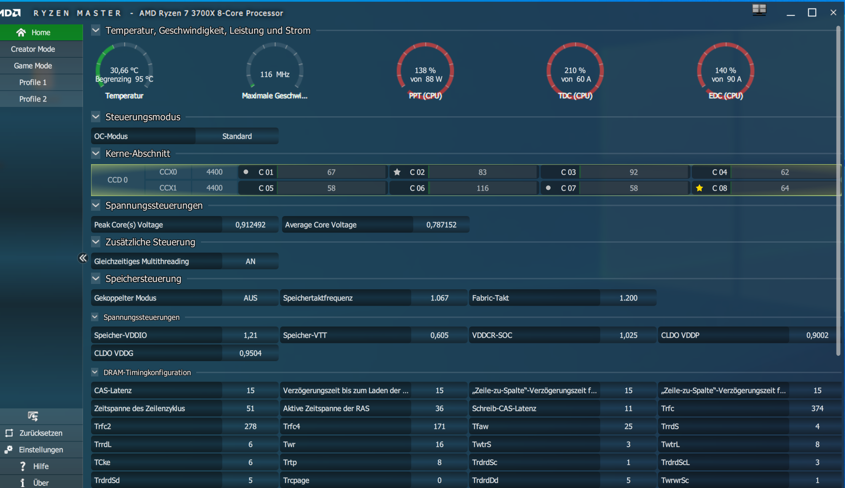Select core C 06 speed bar
Image resolution: width=845 pixels, height=488 pixels.
[x=483, y=188]
